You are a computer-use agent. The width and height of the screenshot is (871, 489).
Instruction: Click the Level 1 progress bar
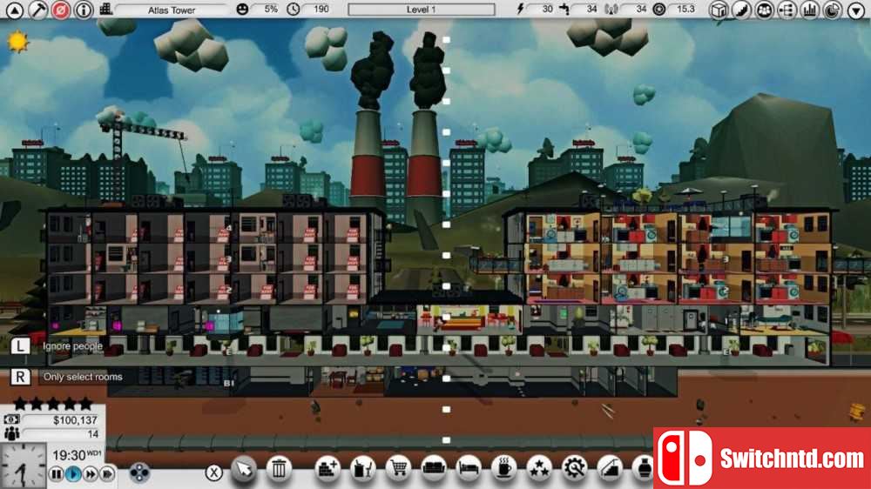421,10
